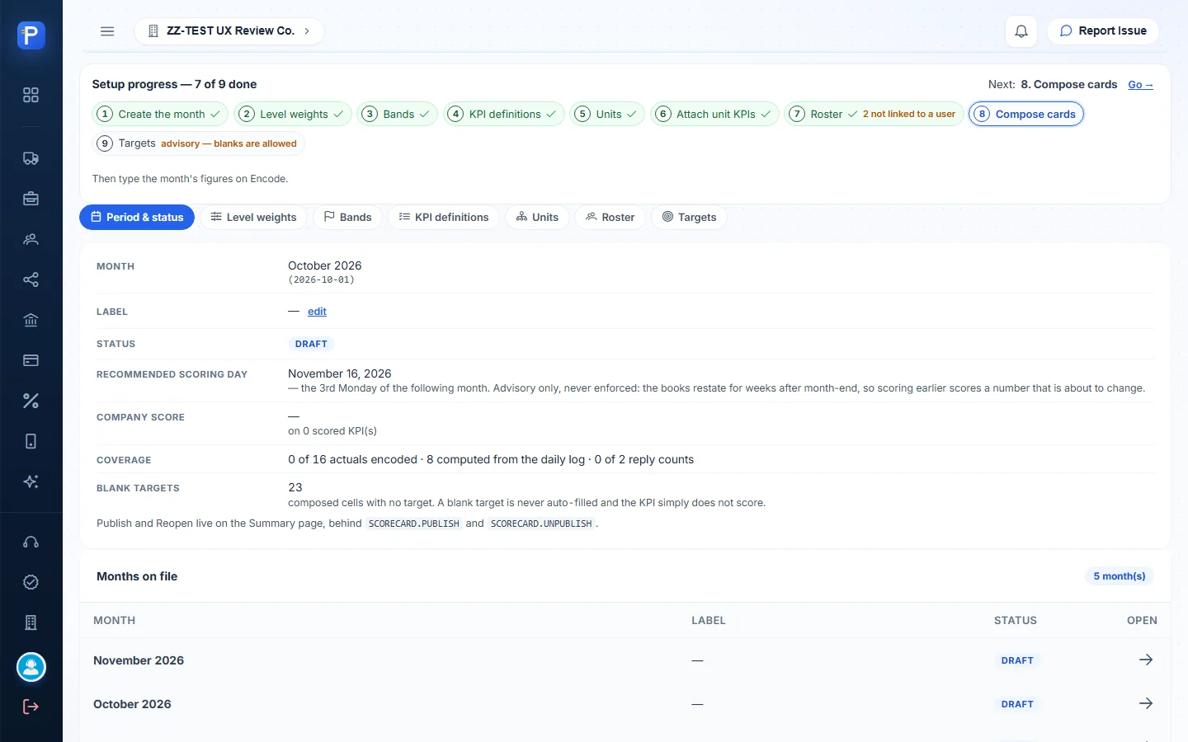Viewport: 1188px width, 742px height.
Task: Switch to KPI definitions tab
Action: click(x=444, y=217)
